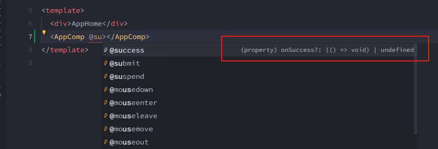Click the event icon beside @suspend suggestion
Viewport: 438px width, 149px height.
[106, 76]
